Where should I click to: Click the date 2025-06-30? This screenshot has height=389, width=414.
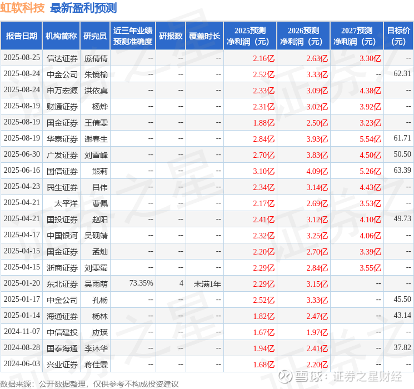[22, 154]
